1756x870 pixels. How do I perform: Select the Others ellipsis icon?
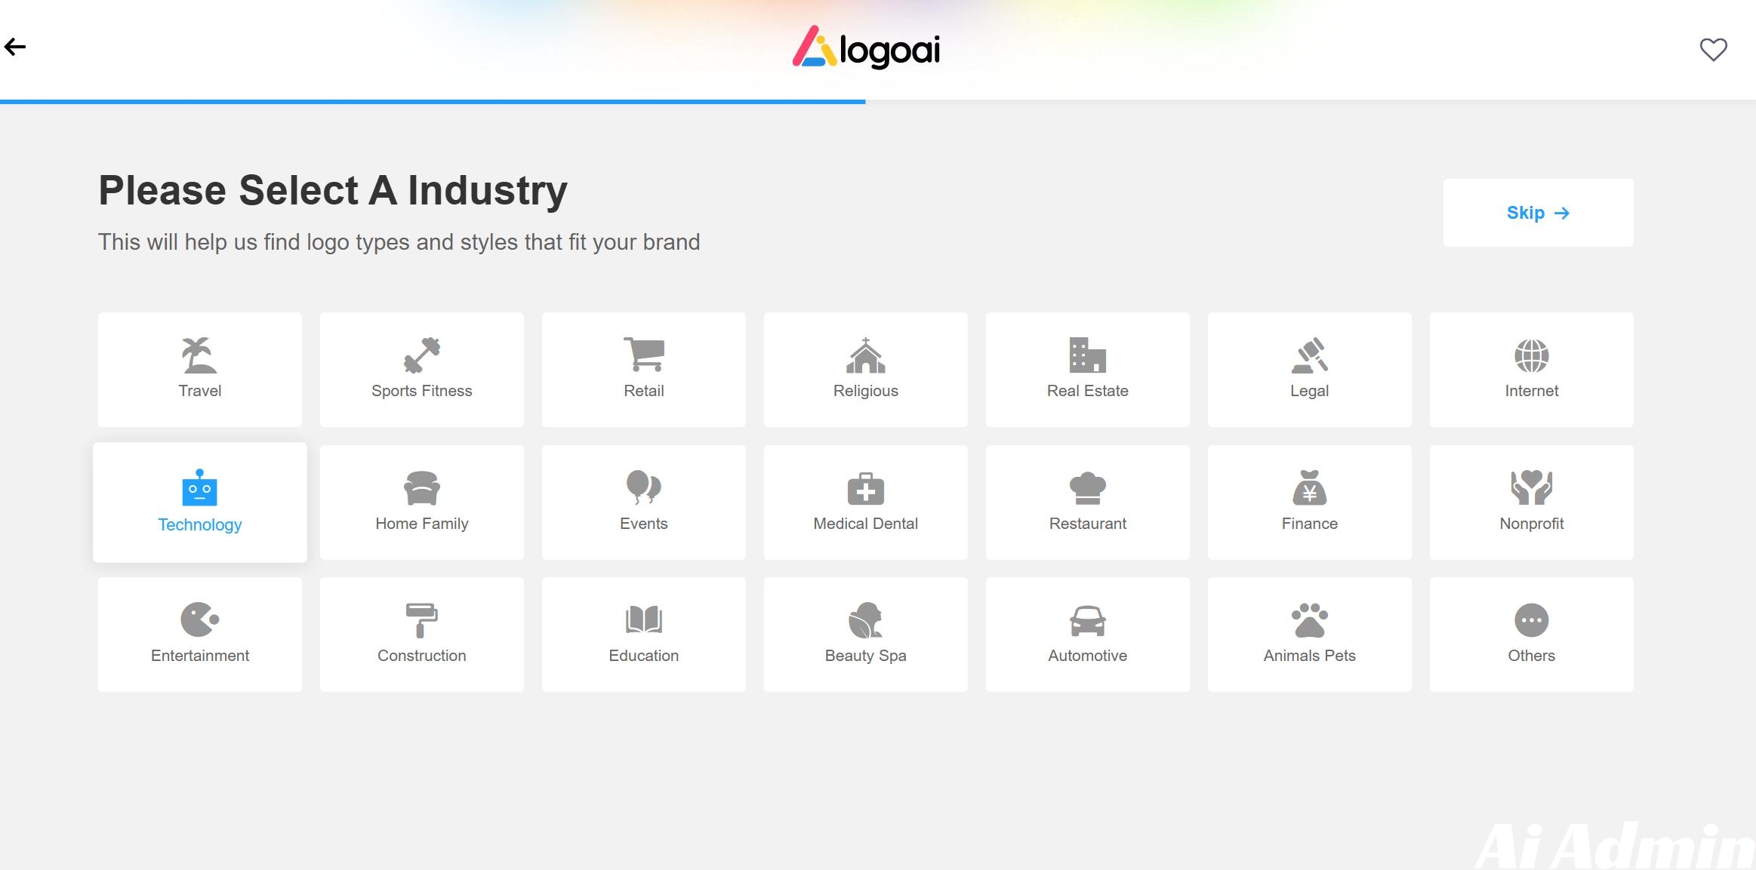click(x=1531, y=620)
